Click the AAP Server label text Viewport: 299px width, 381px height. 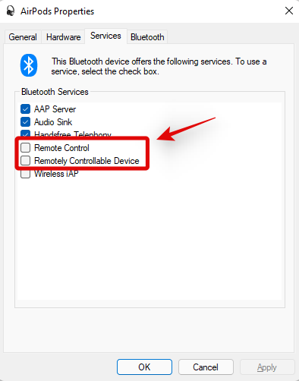click(55, 109)
